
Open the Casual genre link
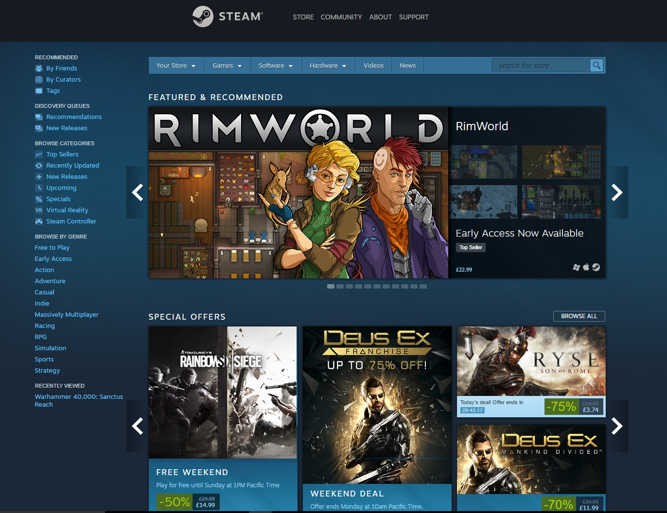pos(44,292)
